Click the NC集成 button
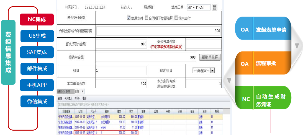 [x=37, y=19]
